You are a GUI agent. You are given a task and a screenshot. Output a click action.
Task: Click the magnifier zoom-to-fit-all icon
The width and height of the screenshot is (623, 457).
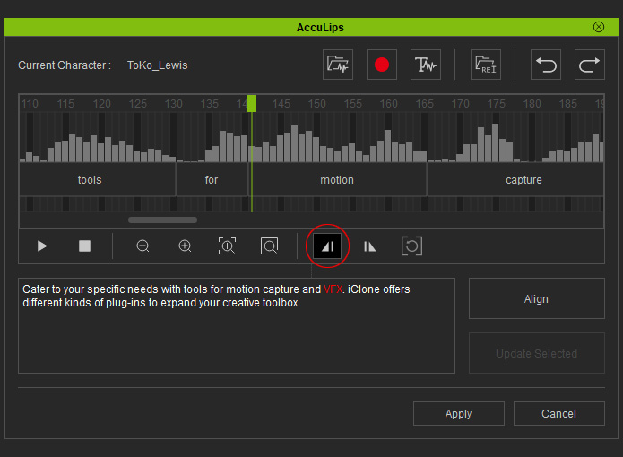[x=269, y=246]
